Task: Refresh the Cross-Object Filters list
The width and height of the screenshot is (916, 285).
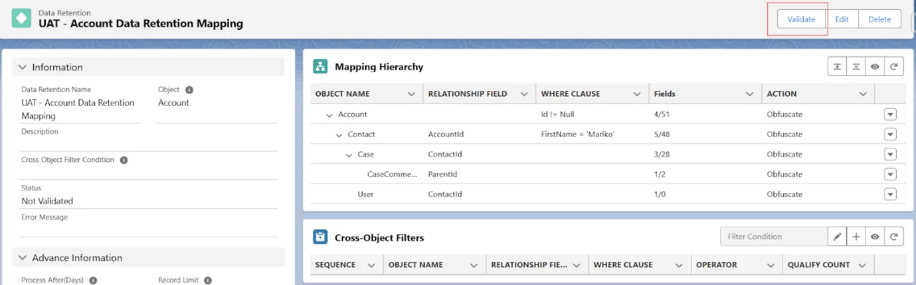Action: coord(894,237)
